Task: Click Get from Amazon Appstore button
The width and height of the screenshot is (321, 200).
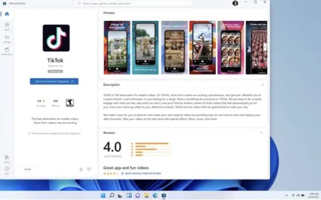Action: pos(54,81)
